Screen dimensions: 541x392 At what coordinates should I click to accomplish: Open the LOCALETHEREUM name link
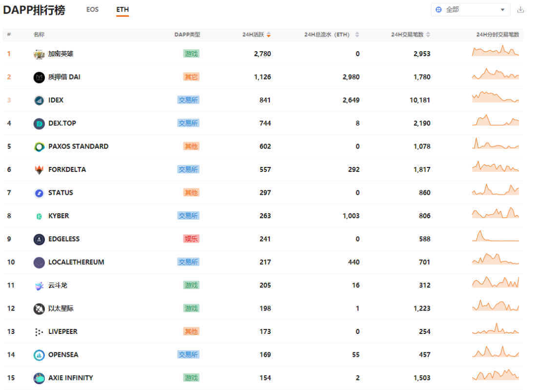76,262
